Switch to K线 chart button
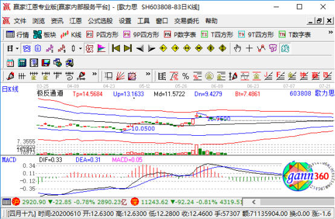 pos(71,34)
